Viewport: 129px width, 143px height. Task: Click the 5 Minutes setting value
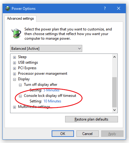[51, 90]
